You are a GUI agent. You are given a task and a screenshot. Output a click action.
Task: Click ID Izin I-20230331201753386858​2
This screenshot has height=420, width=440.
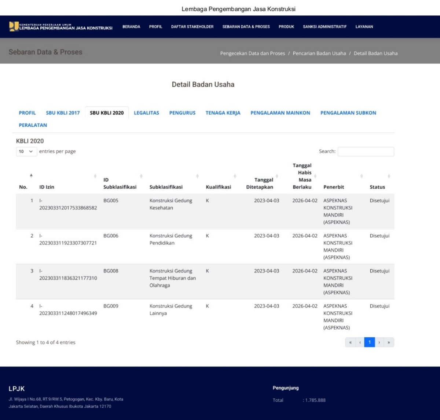click(x=68, y=204)
